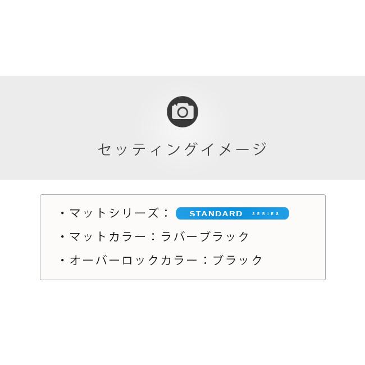Click the lens of the camera icon
The height and width of the screenshot is (365, 365).
(182, 113)
